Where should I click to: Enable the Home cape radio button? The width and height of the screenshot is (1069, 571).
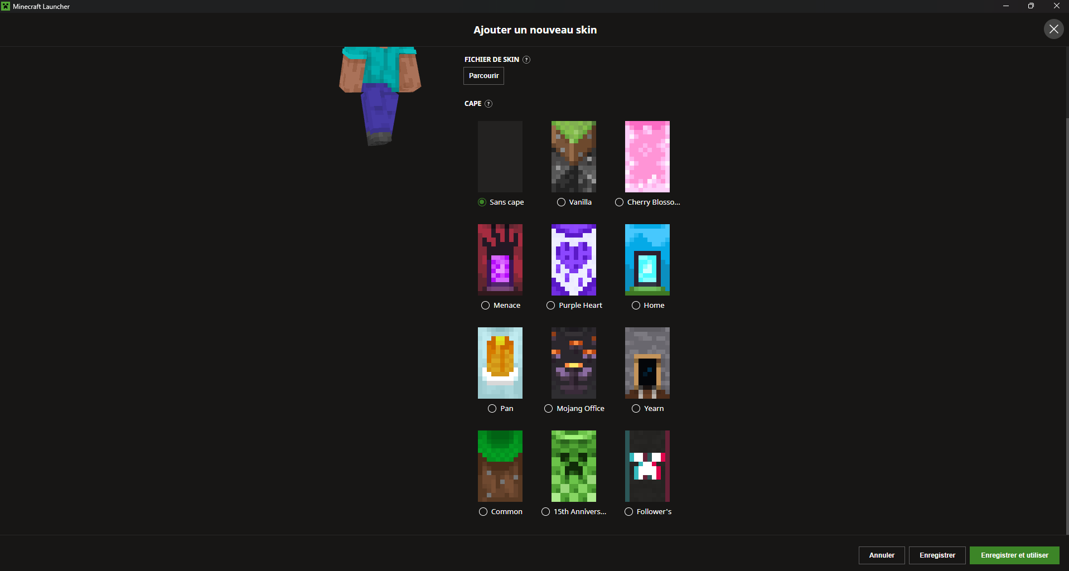(x=636, y=306)
